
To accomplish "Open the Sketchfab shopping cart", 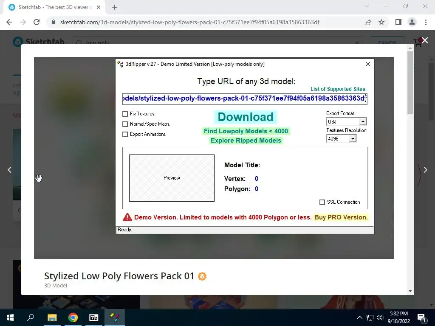I will click(418, 42).
